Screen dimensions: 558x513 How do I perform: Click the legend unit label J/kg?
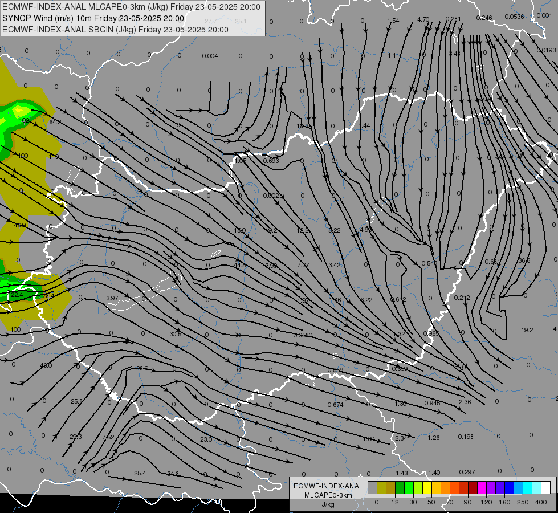coord(328,504)
